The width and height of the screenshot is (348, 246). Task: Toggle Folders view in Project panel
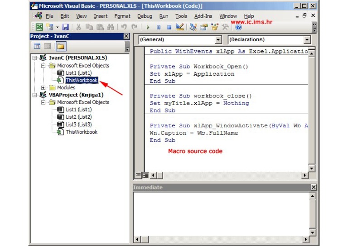click(x=61, y=47)
